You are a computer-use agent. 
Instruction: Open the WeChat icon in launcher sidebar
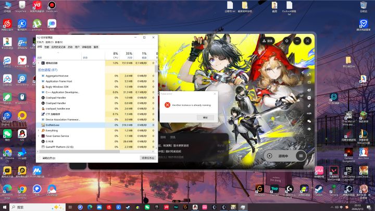(309, 121)
